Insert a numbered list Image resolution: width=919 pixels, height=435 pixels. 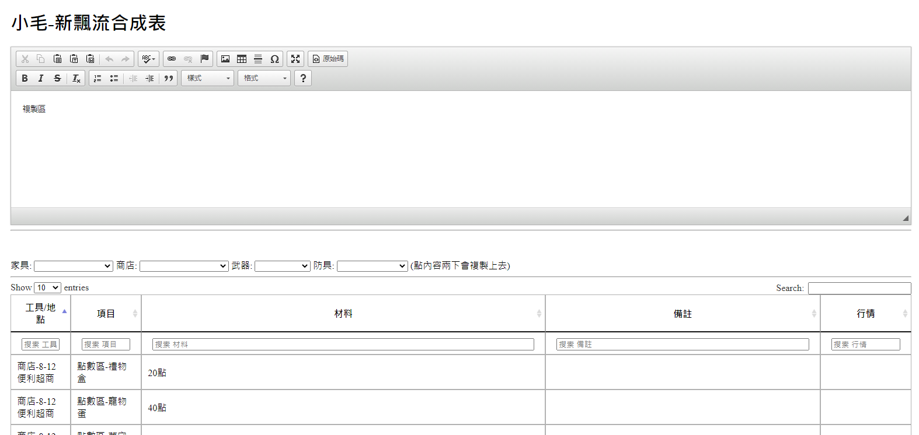pos(98,78)
